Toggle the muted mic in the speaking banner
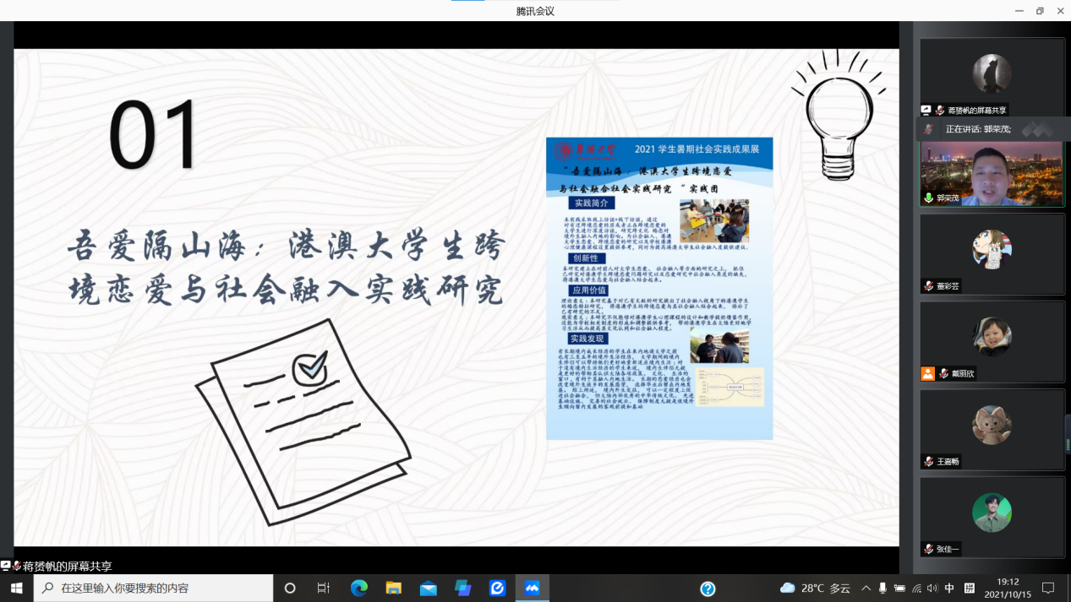This screenshot has height=602, width=1071. click(x=929, y=129)
